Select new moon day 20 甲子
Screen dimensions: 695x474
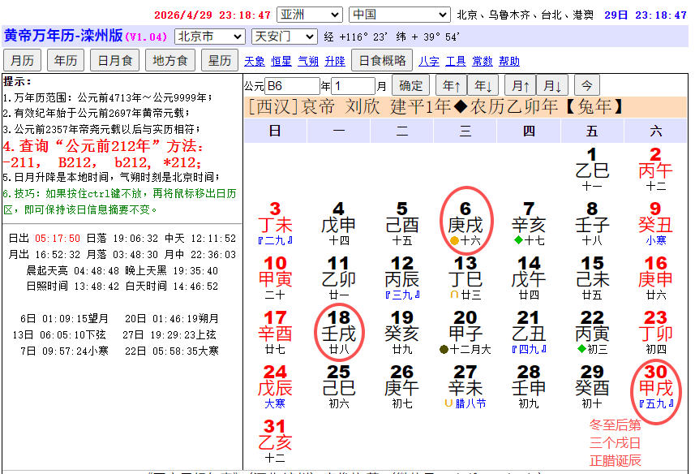point(465,333)
